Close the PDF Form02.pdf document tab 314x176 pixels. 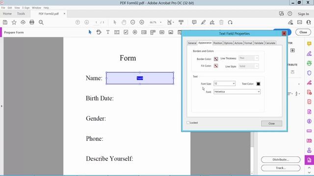point(64,14)
